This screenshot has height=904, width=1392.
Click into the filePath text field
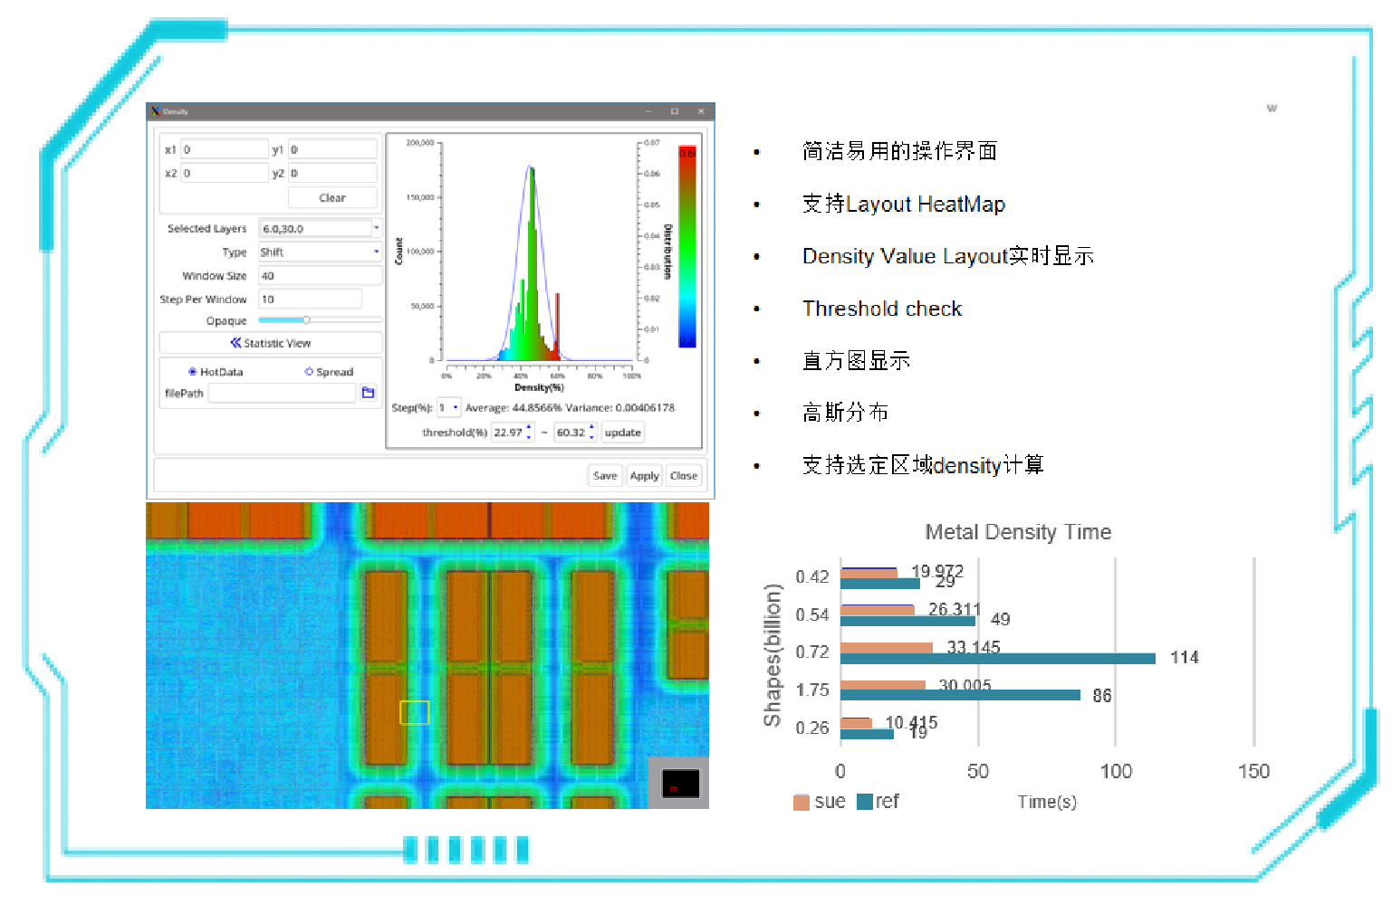[282, 393]
